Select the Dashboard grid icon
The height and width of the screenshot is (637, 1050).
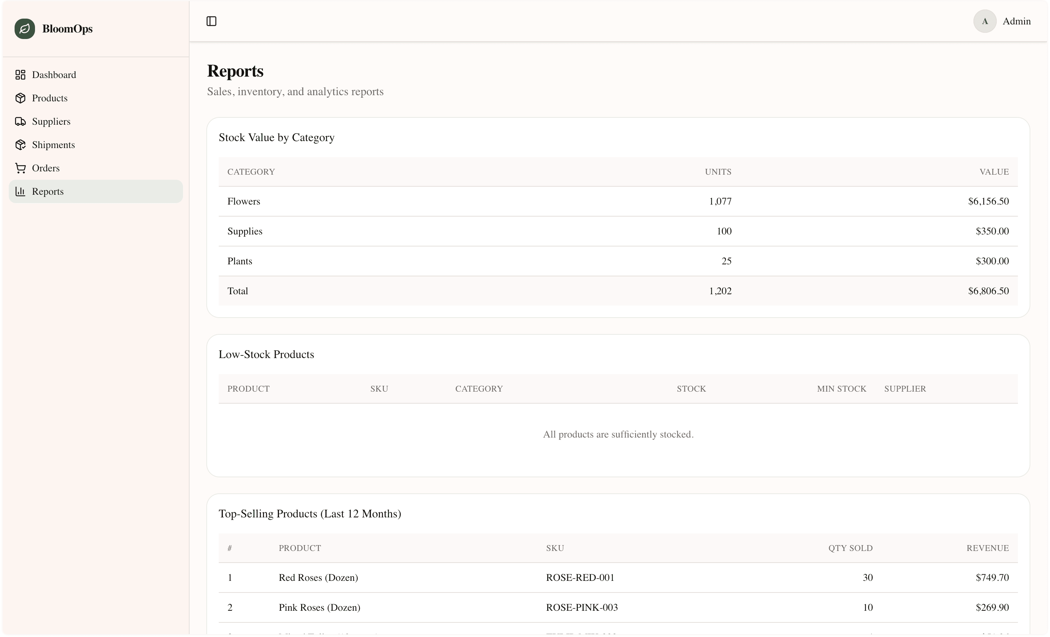pyautogui.click(x=20, y=74)
